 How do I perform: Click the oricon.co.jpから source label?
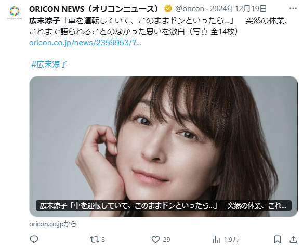[53, 224]
